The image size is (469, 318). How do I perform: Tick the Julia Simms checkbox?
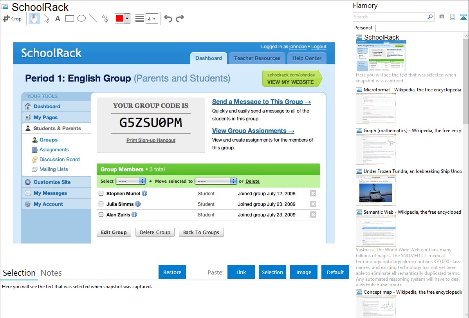pyautogui.click(x=101, y=204)
